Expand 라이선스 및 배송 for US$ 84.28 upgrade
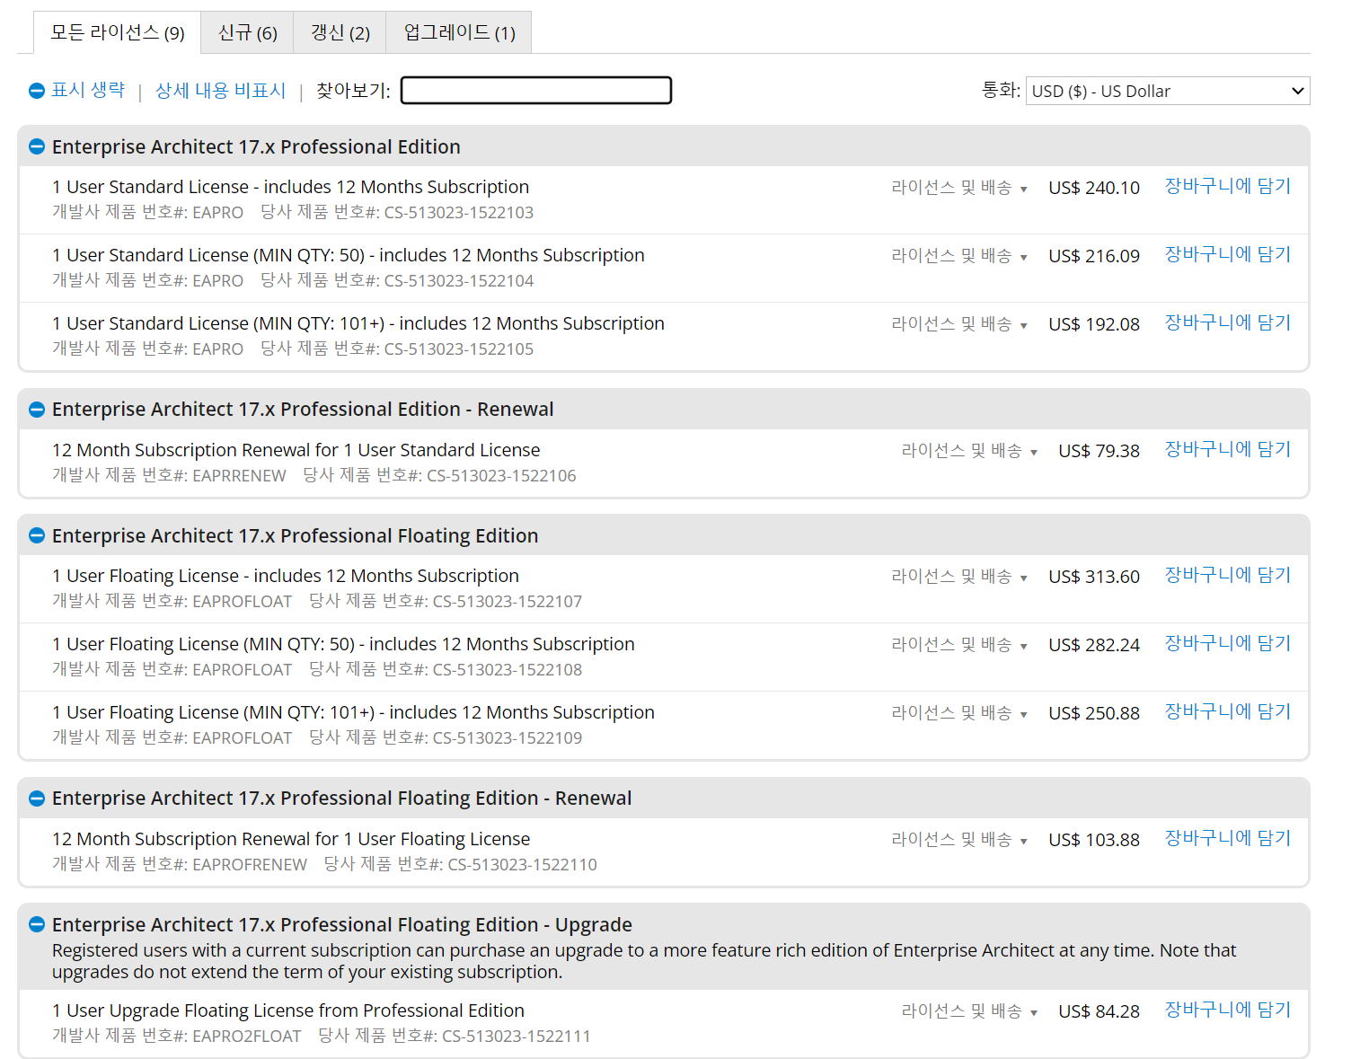 [x=969, y=1010]
